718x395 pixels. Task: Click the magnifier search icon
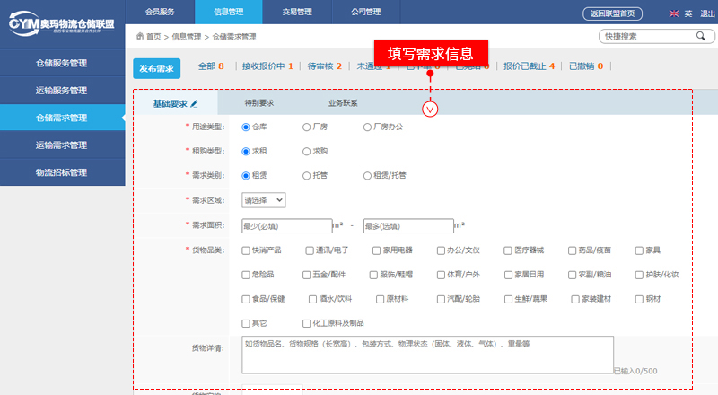[x=699, y=36]
